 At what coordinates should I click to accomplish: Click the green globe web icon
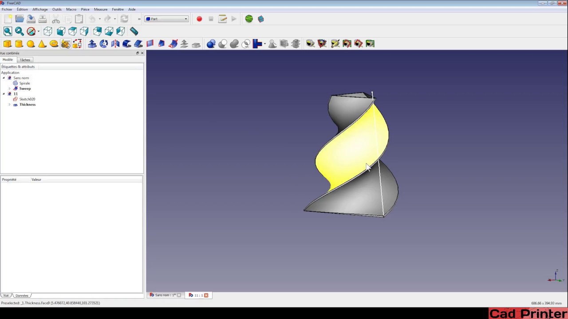click(249, 19)
